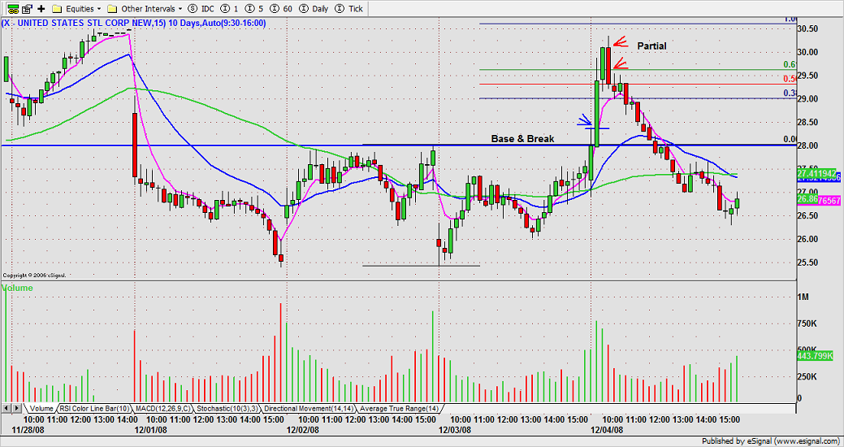Click the 0.0 Fibonacci level label
This screenshot has width=844, height=447.
[x=790, y=140]
